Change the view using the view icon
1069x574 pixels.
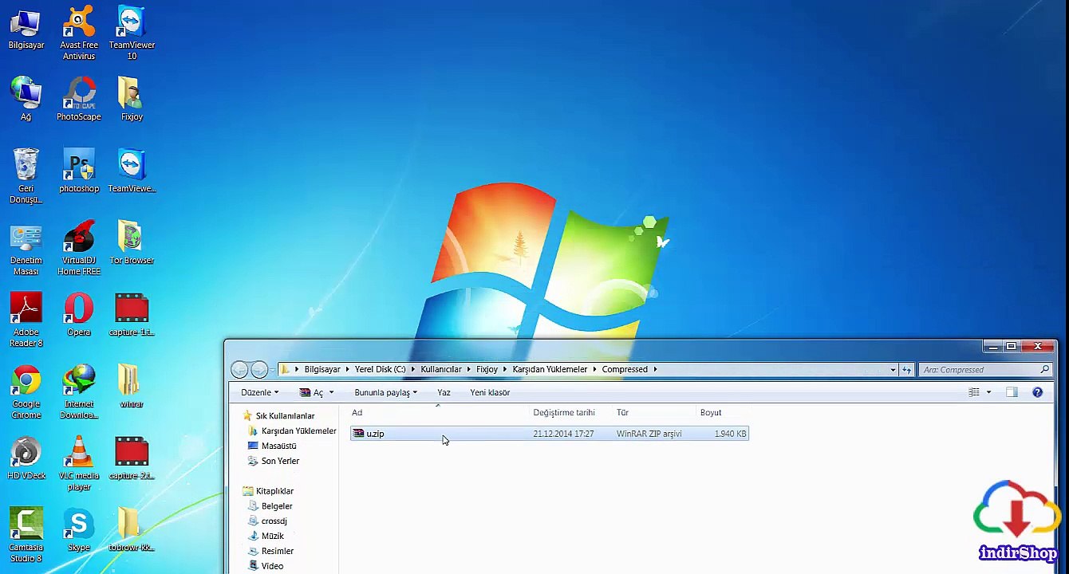tap(973, 392)
